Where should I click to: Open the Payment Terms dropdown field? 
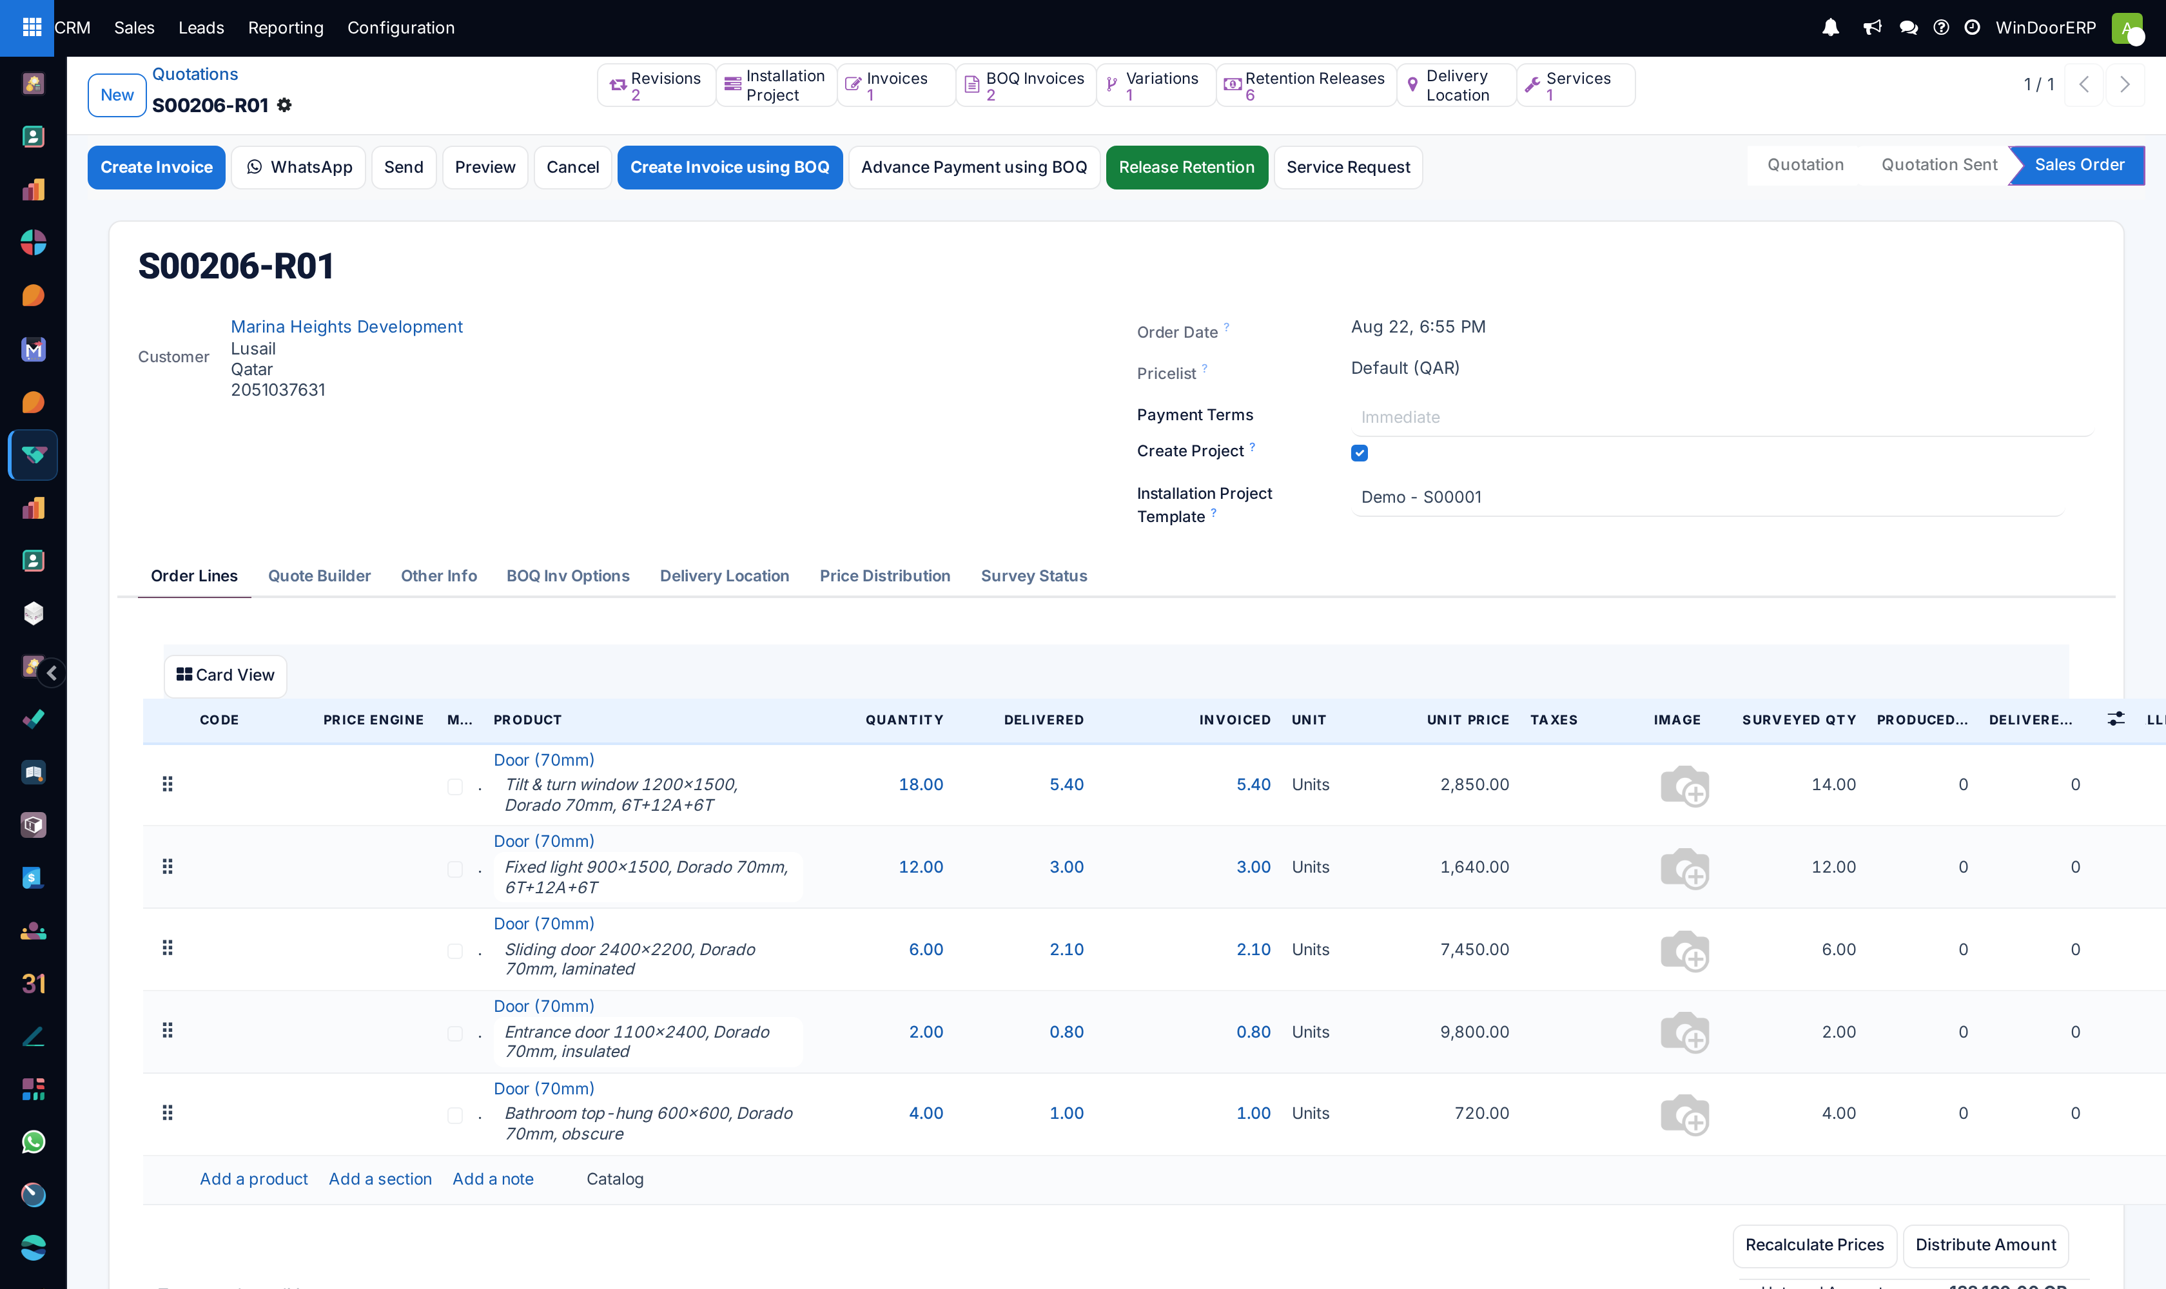click(x=1721, y=417)
